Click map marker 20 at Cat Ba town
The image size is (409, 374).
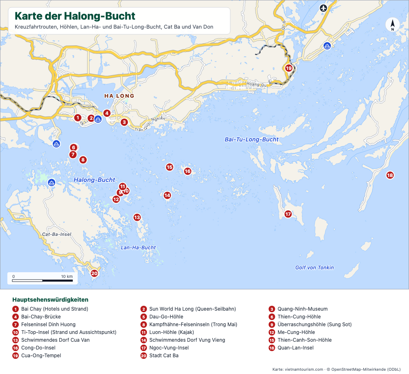[94, 273]
